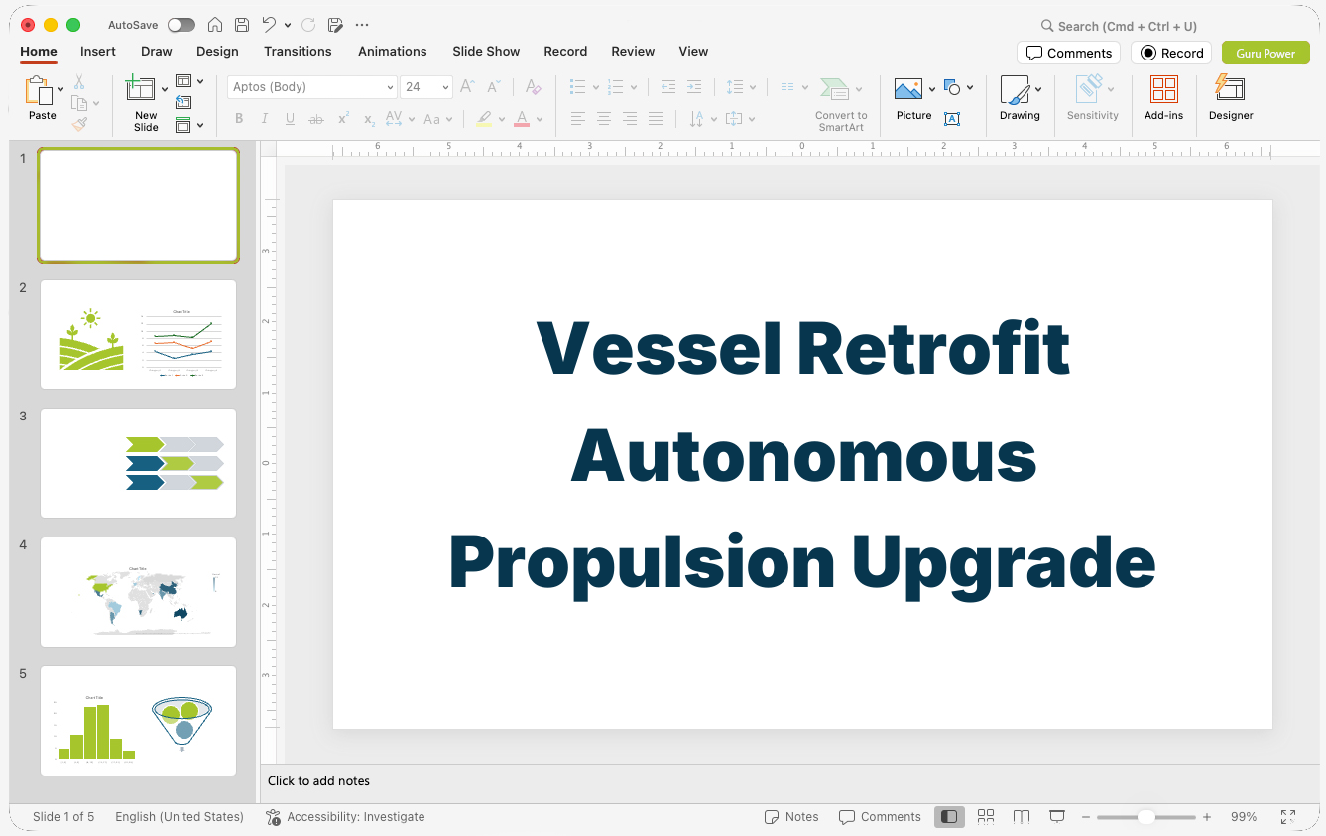Open the Draw tab
Image resolution: width=1326 pixels, height=836 pixels.
[157, 51]
